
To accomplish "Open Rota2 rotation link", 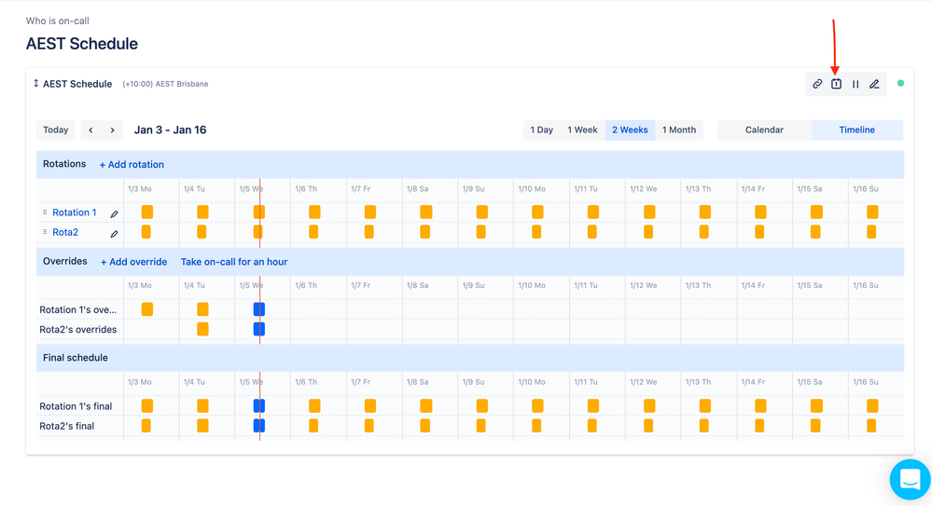I will click(x=65, y=232).
